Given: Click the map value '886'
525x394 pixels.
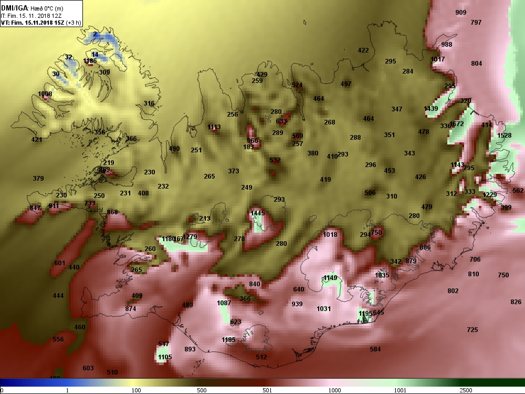Looking at the screenshot, I should coord(425,247).
